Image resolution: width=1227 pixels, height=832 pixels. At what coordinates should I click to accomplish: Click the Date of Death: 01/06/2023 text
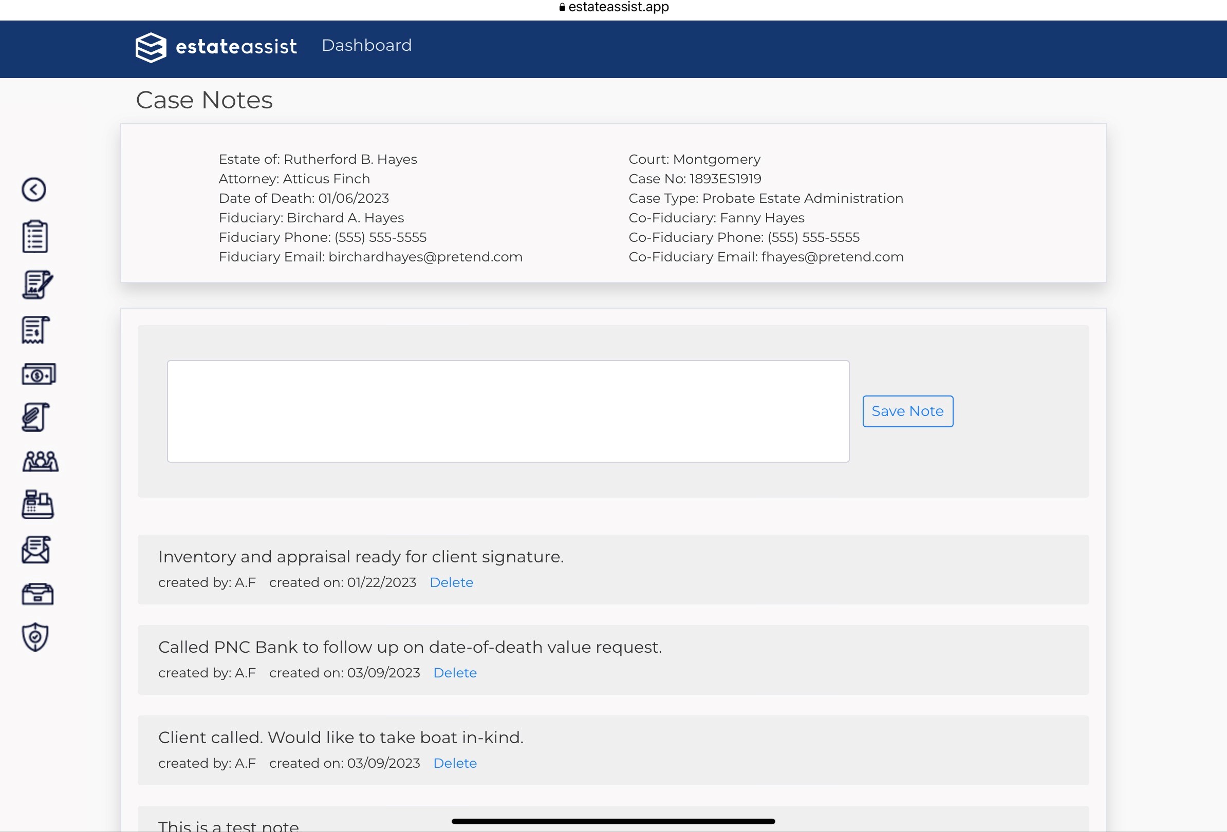(304, 198)
